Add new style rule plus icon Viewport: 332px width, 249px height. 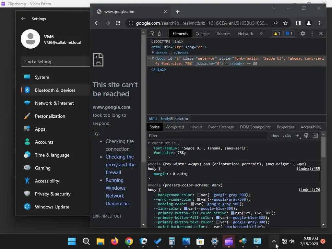click(297, 136)
